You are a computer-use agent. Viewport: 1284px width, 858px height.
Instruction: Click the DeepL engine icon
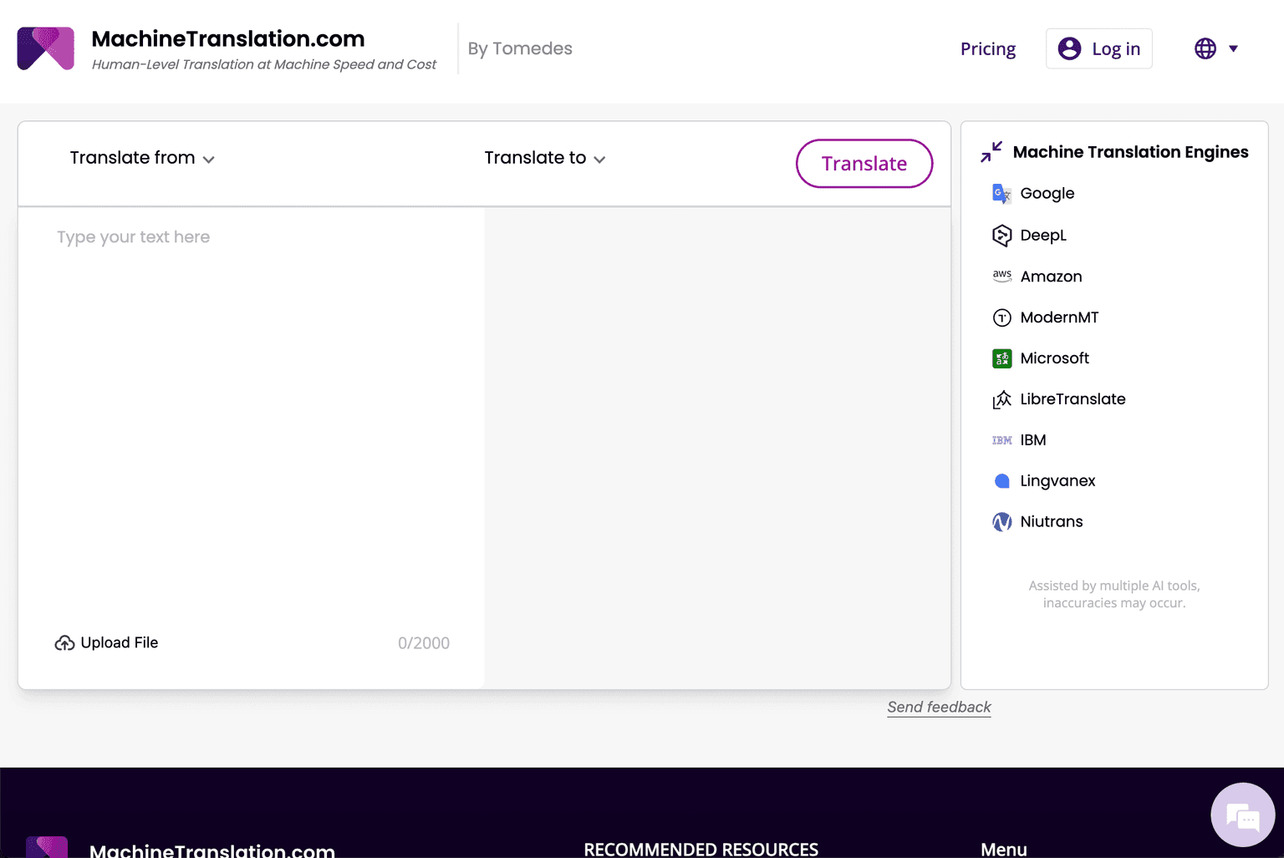[x=1001, y=236]
